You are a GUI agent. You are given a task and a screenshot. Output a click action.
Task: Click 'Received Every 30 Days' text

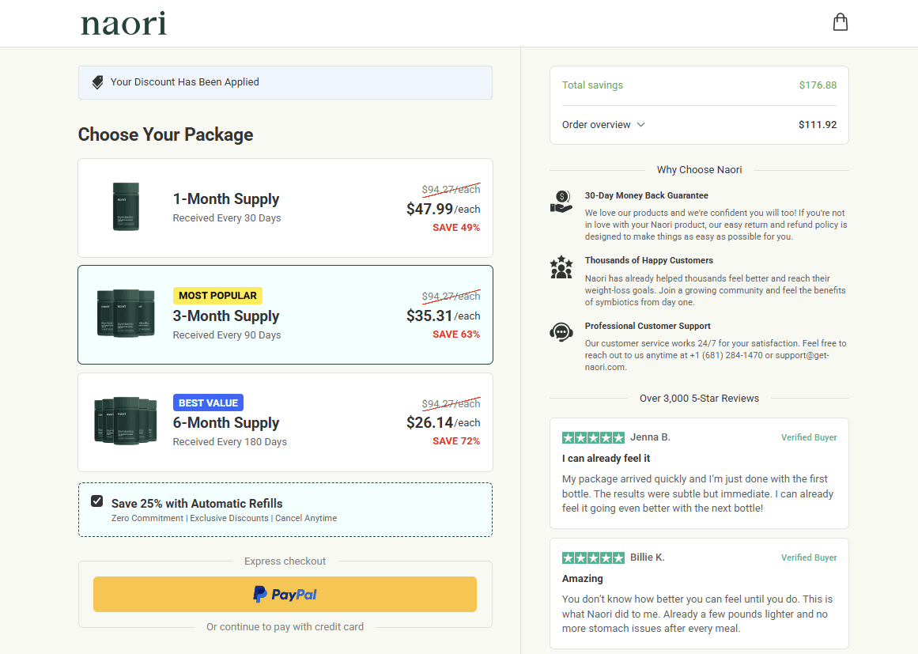[x=227, y=218]
